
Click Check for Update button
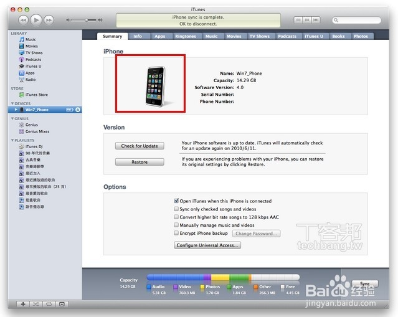(x=140, y=146)
